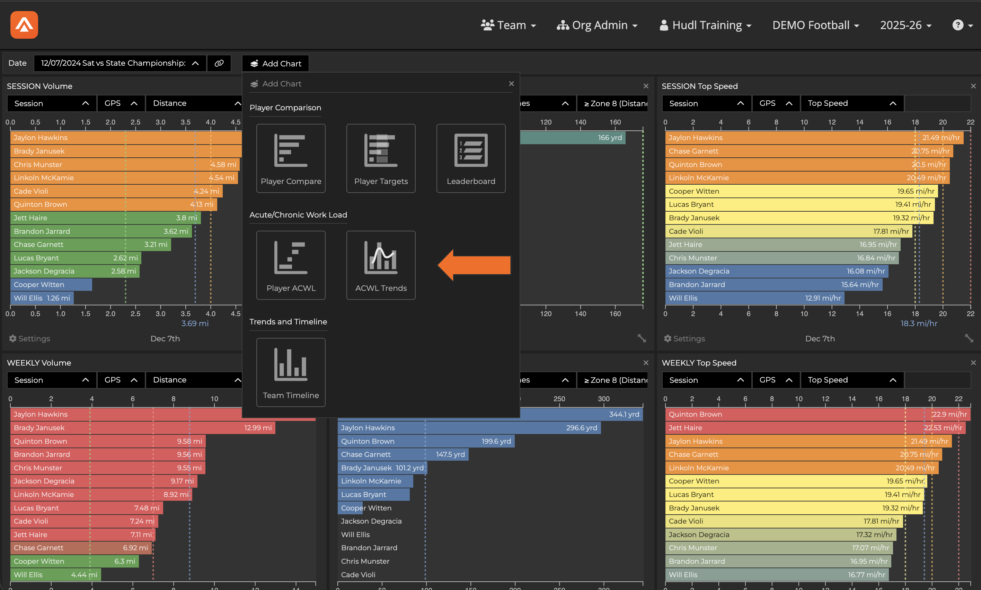Viewport: 981px width, 590px height.
Task: Open Distance dropdown in SESSION Volume chart
Action: 194,103
